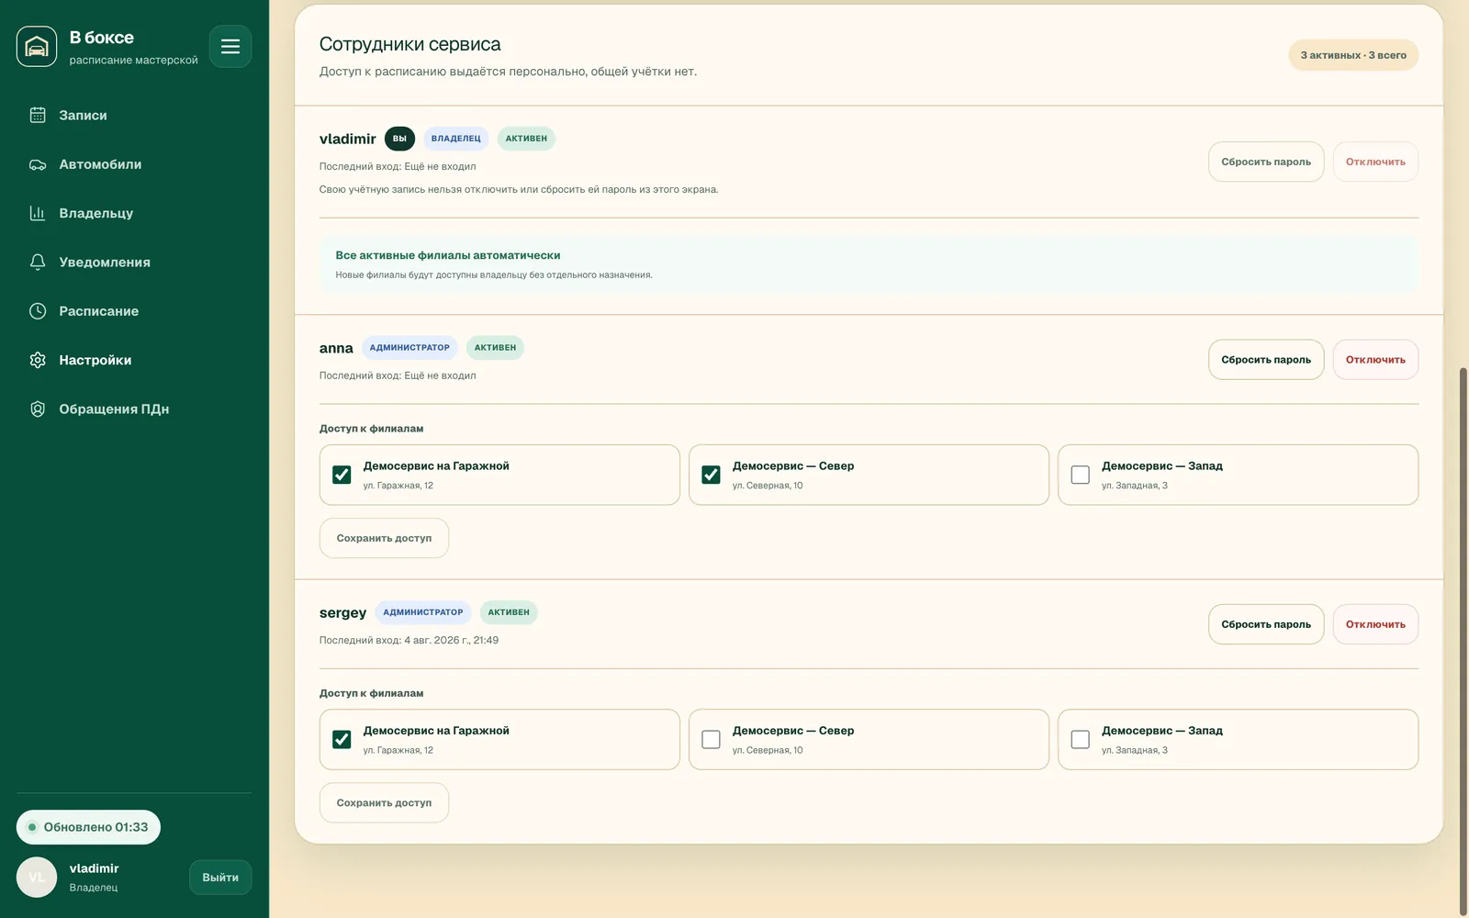Image resolution: width=1469 pixels, height=918 pixels.
Task: Click the VL user avatar
Action: point(37,878)
